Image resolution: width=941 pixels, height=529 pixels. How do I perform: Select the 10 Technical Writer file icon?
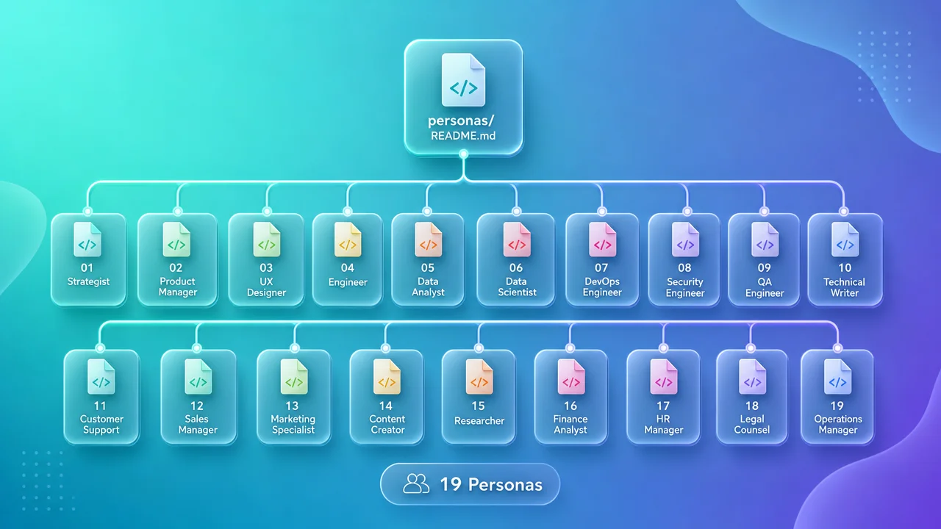[x=845, y=240]
